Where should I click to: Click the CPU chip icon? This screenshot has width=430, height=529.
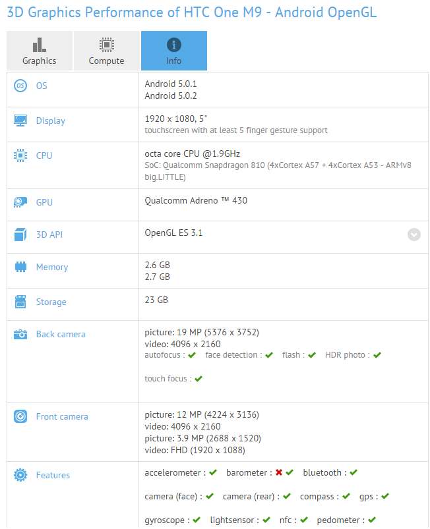click(x=20, y=155)
